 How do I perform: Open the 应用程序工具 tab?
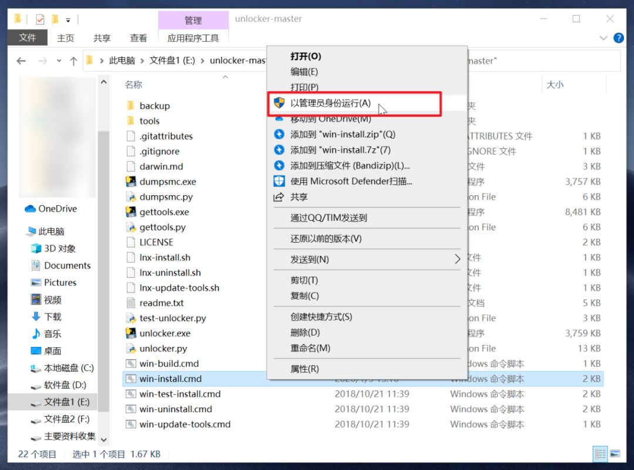pyautogui.click(x=193, y=38)
